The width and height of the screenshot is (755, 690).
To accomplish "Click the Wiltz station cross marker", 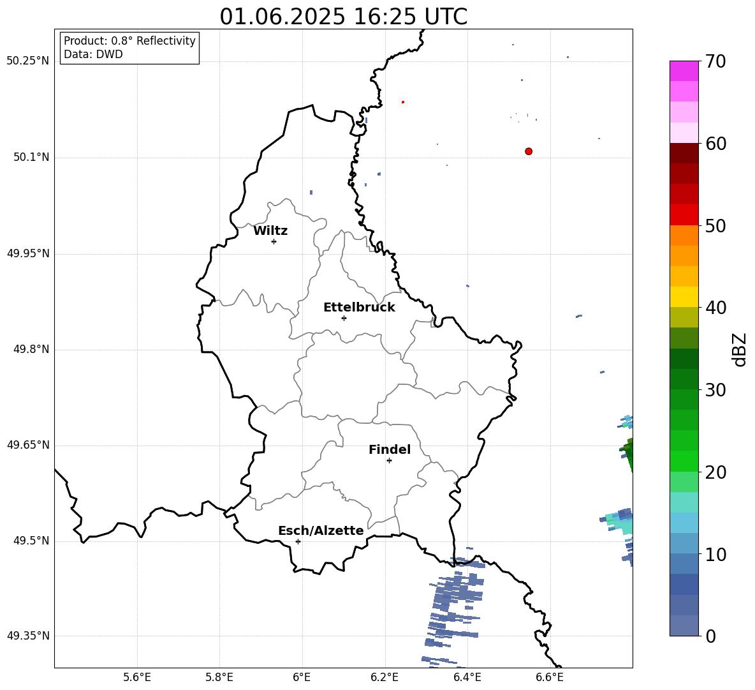I will (274, 241).
